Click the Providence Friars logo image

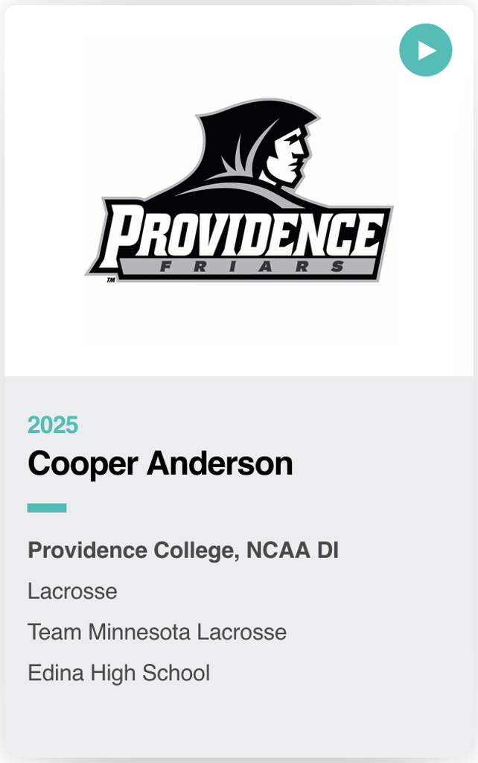pos(238,191)
